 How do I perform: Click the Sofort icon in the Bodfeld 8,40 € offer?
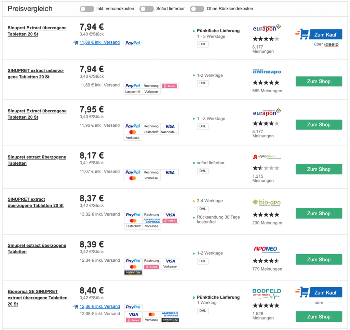click(133, 320)
